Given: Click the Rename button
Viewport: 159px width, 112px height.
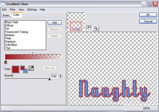Looking at the screenshot, I should (55, 30).
